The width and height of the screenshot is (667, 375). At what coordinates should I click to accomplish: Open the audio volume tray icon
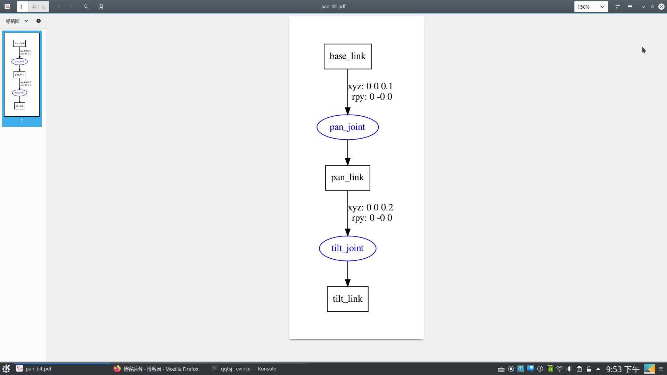(x=569, y=369)
